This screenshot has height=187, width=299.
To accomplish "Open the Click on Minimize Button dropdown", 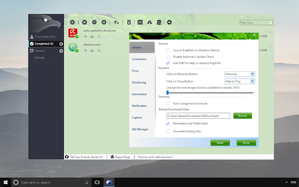I will pyautogui.click(x=240, y=74).
